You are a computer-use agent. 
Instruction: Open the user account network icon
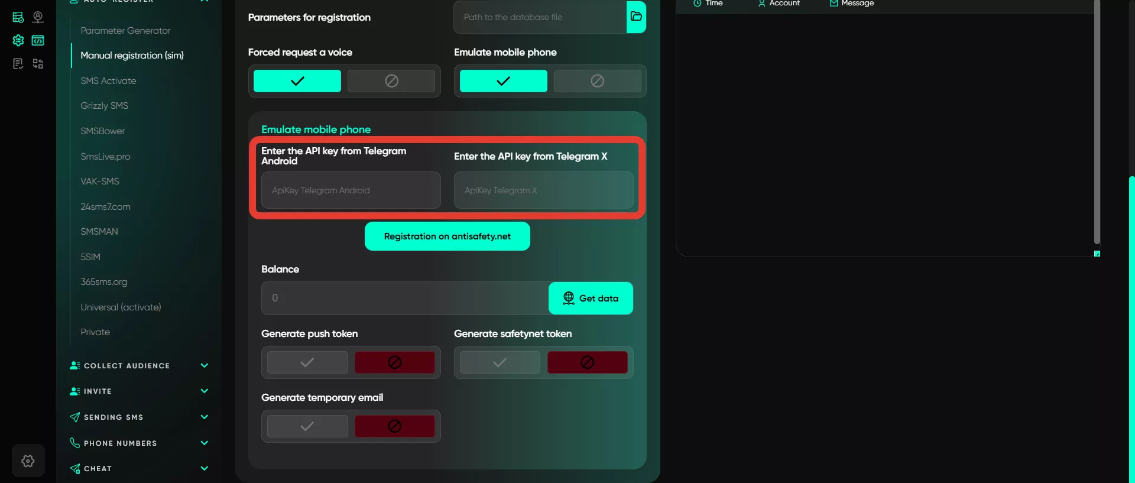(x=38, y=17)
